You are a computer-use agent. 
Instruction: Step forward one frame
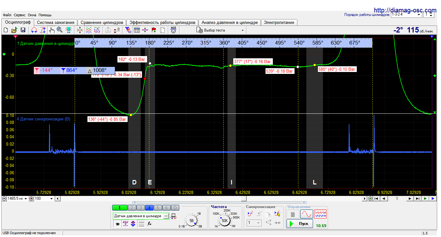pos(410,198)
